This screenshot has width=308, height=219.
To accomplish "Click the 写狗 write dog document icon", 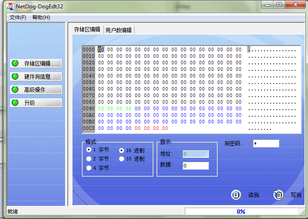I will click(278, 195).
